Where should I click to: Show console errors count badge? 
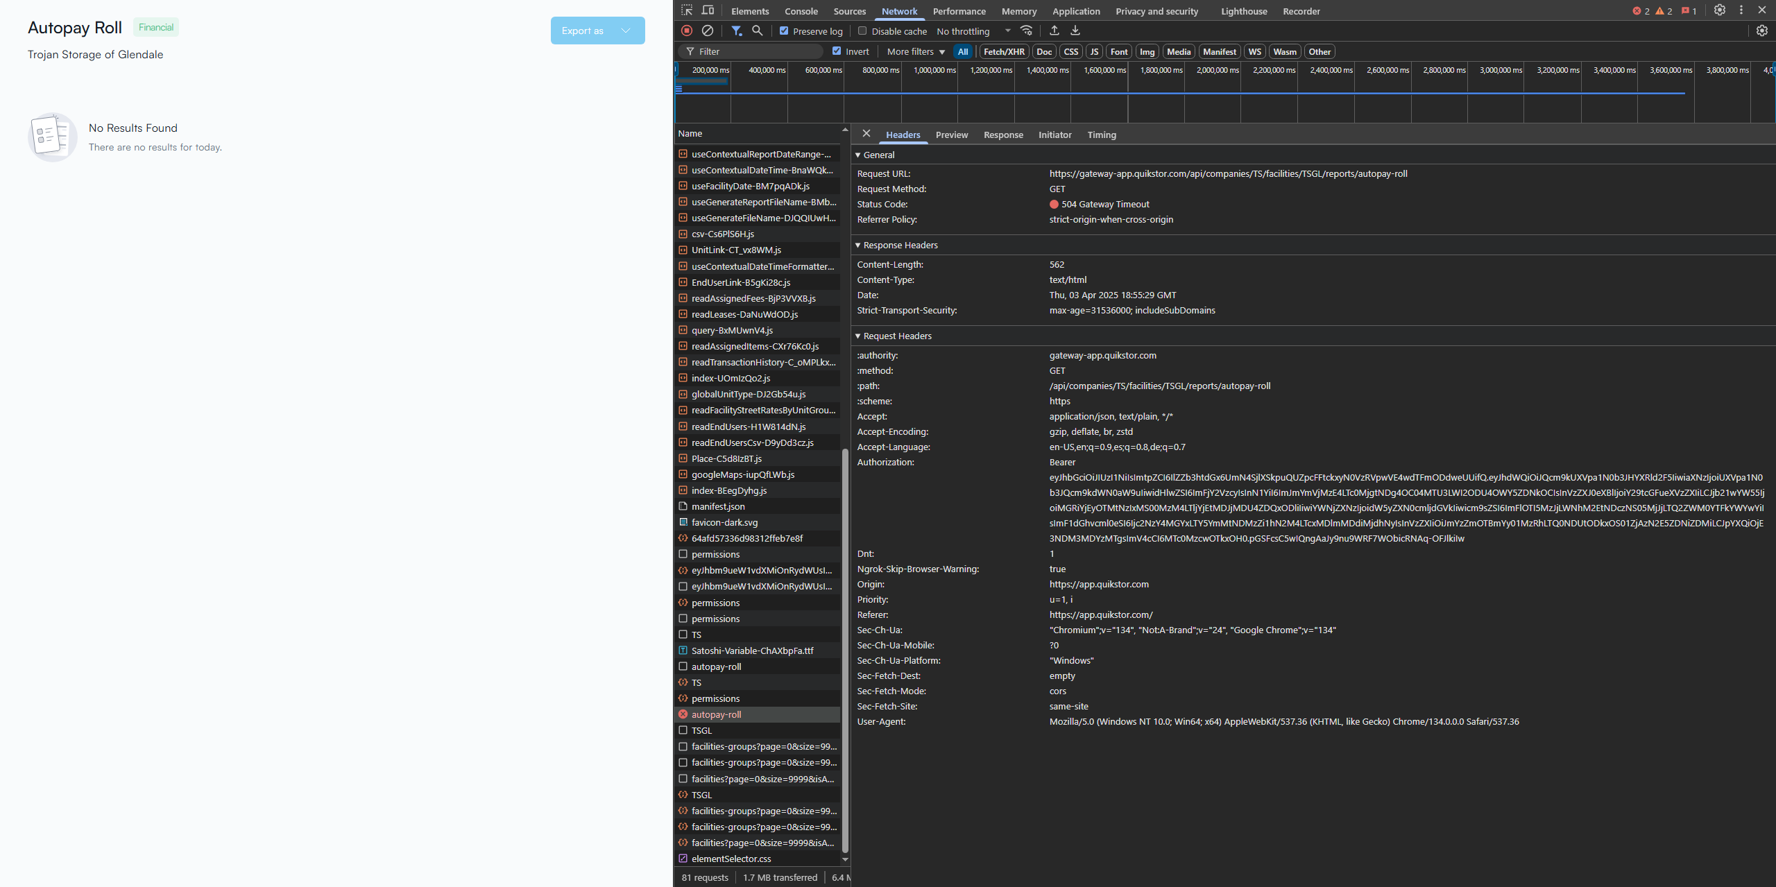point(1641,11)
